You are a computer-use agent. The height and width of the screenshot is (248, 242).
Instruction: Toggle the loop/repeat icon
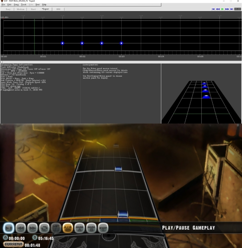[x=45, y=228]
